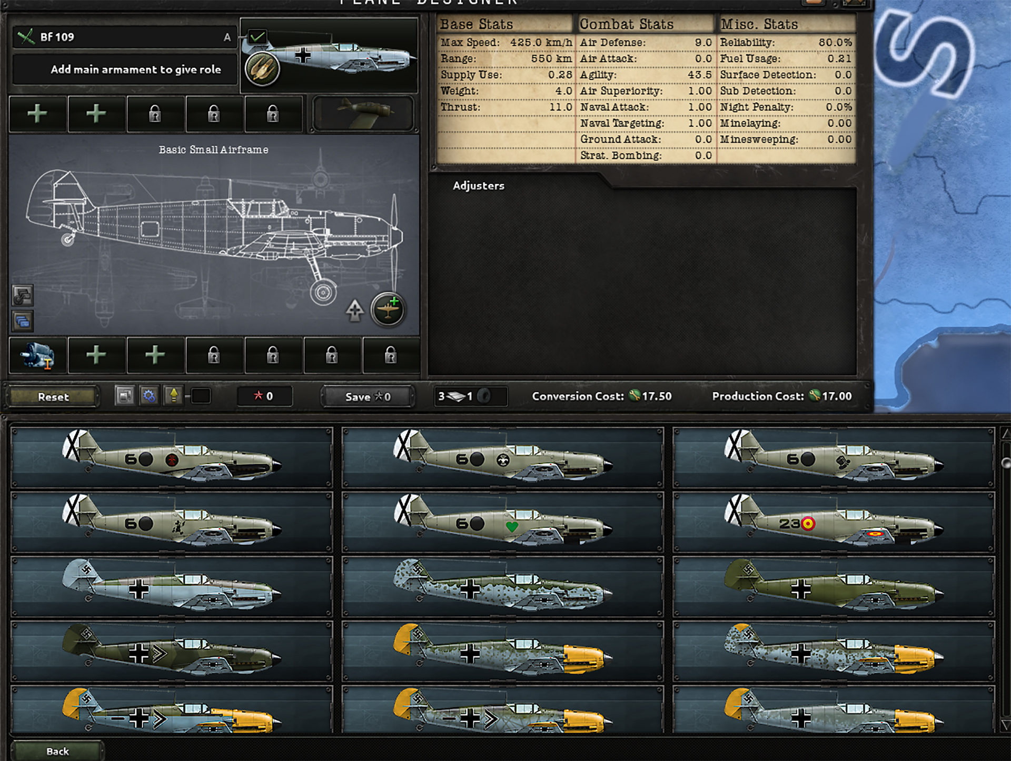Select the small 3D plane model thumbnail
This screenshot has height=761, width=1011.
tap(363, 113)
